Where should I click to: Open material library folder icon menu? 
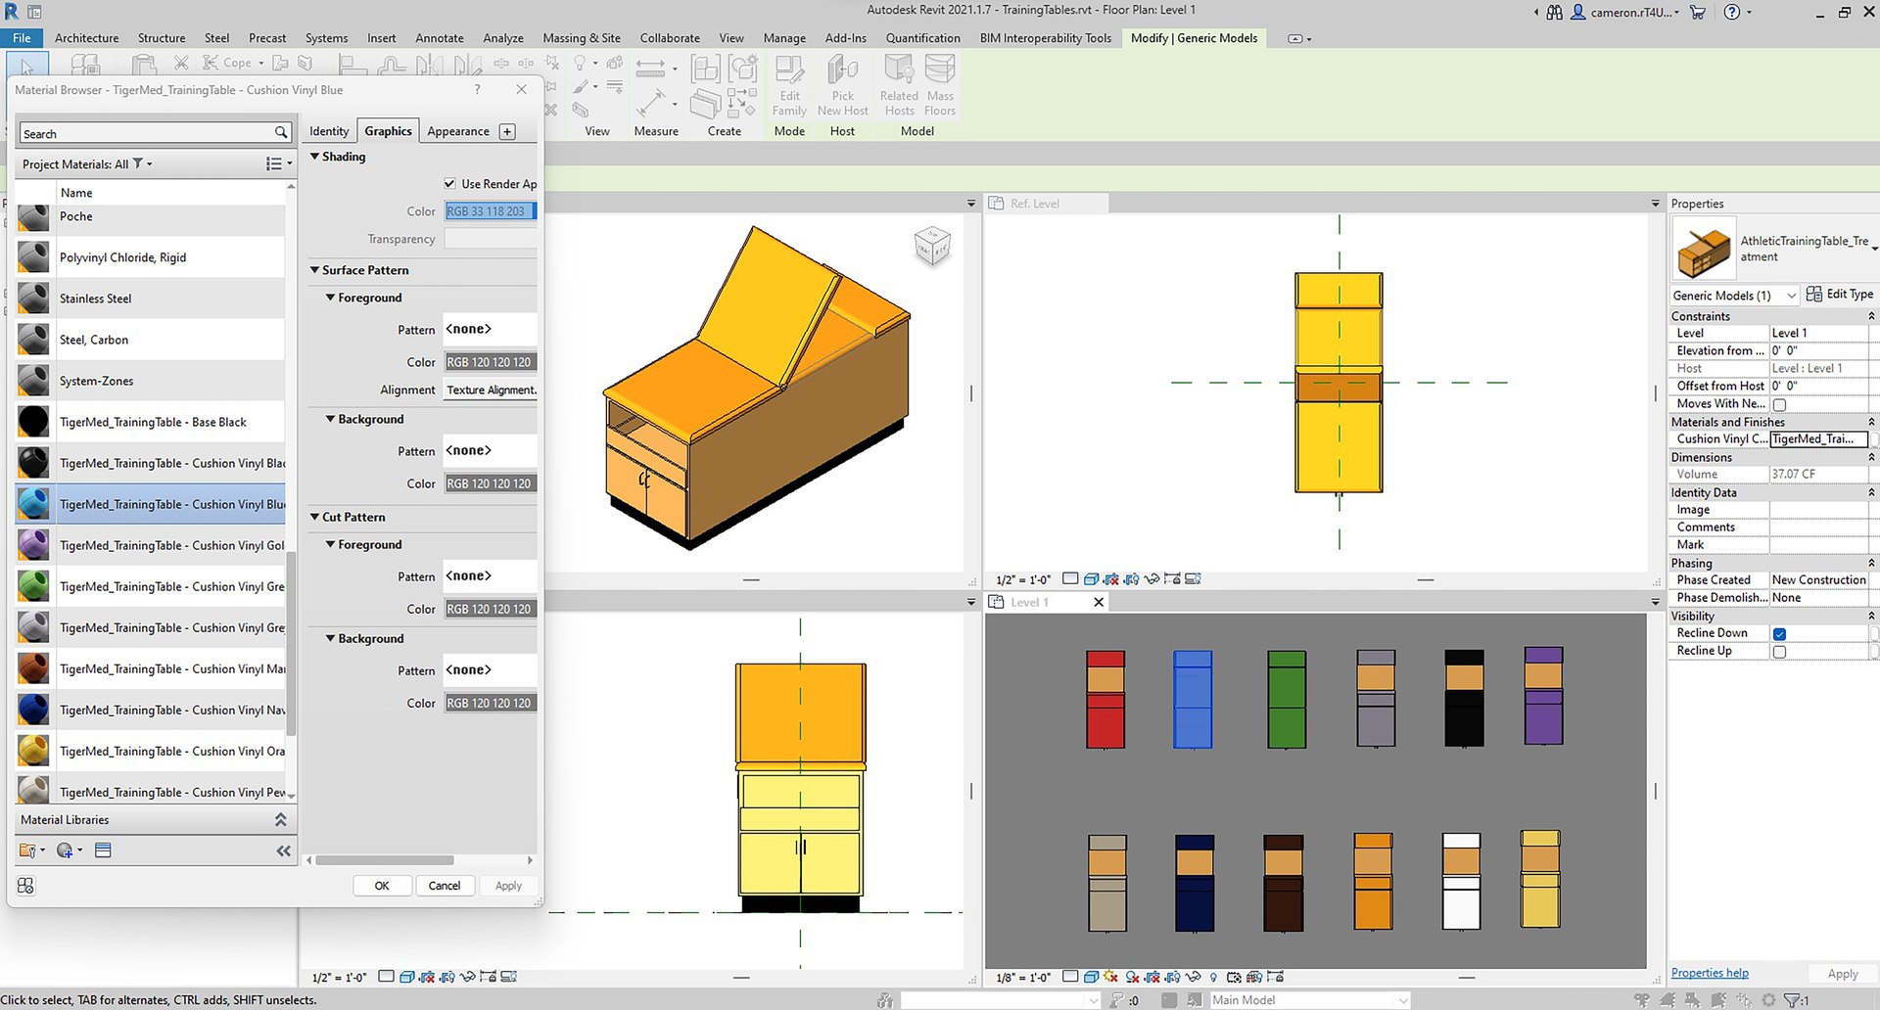coord(31,850)
